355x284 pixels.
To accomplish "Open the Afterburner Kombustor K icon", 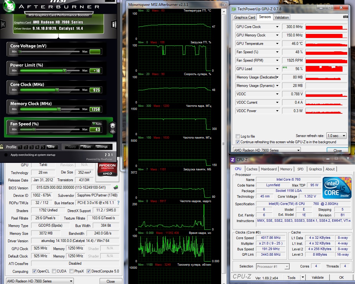I will (3, 24).
